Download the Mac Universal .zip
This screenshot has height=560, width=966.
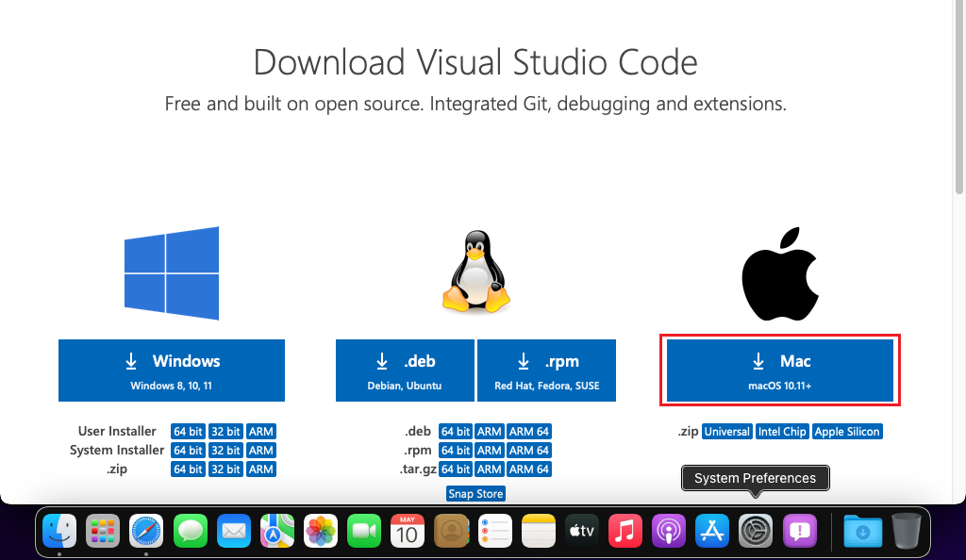[726, 432]
